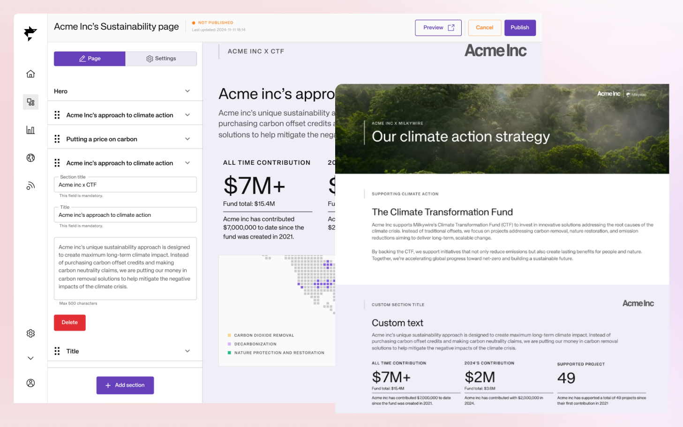Click the '49' supported project value
683x427 pixels.
[566, 378]
